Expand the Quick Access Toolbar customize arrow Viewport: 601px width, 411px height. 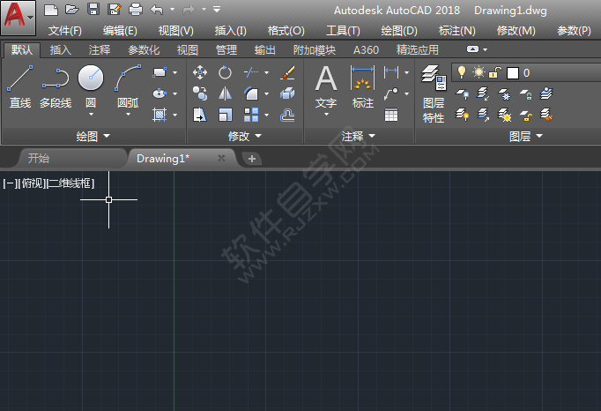(217, 9)
